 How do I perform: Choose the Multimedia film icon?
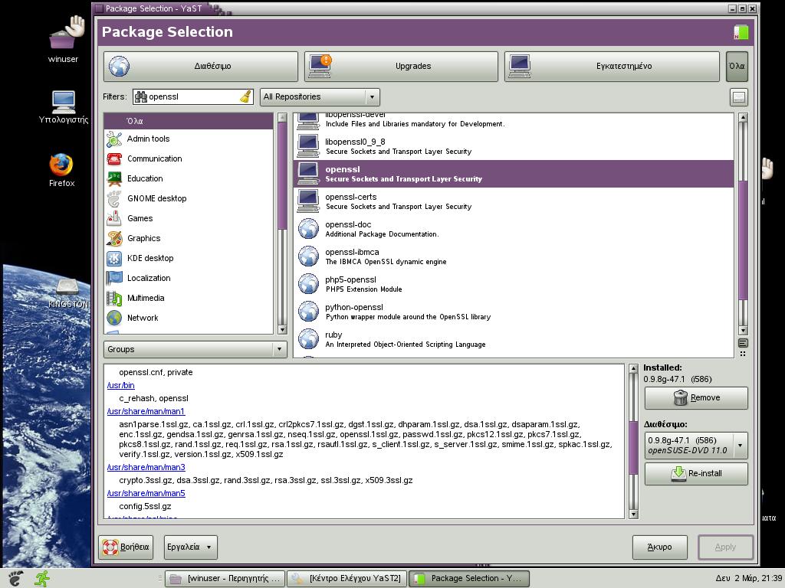(114, 298)
